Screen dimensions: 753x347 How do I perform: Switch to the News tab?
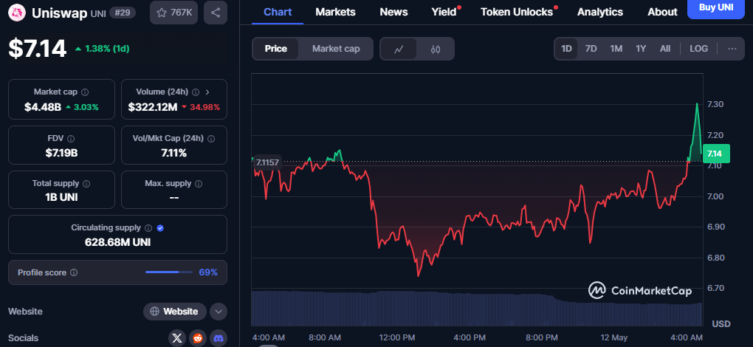(393, 12)
